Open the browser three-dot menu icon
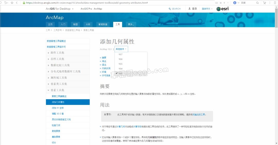 (x=270, y=3)
